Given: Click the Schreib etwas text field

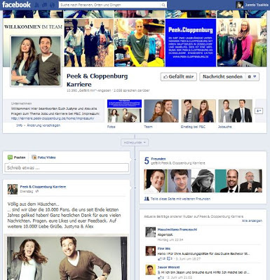Looking at the screenshot, I should tap(67, 168).
